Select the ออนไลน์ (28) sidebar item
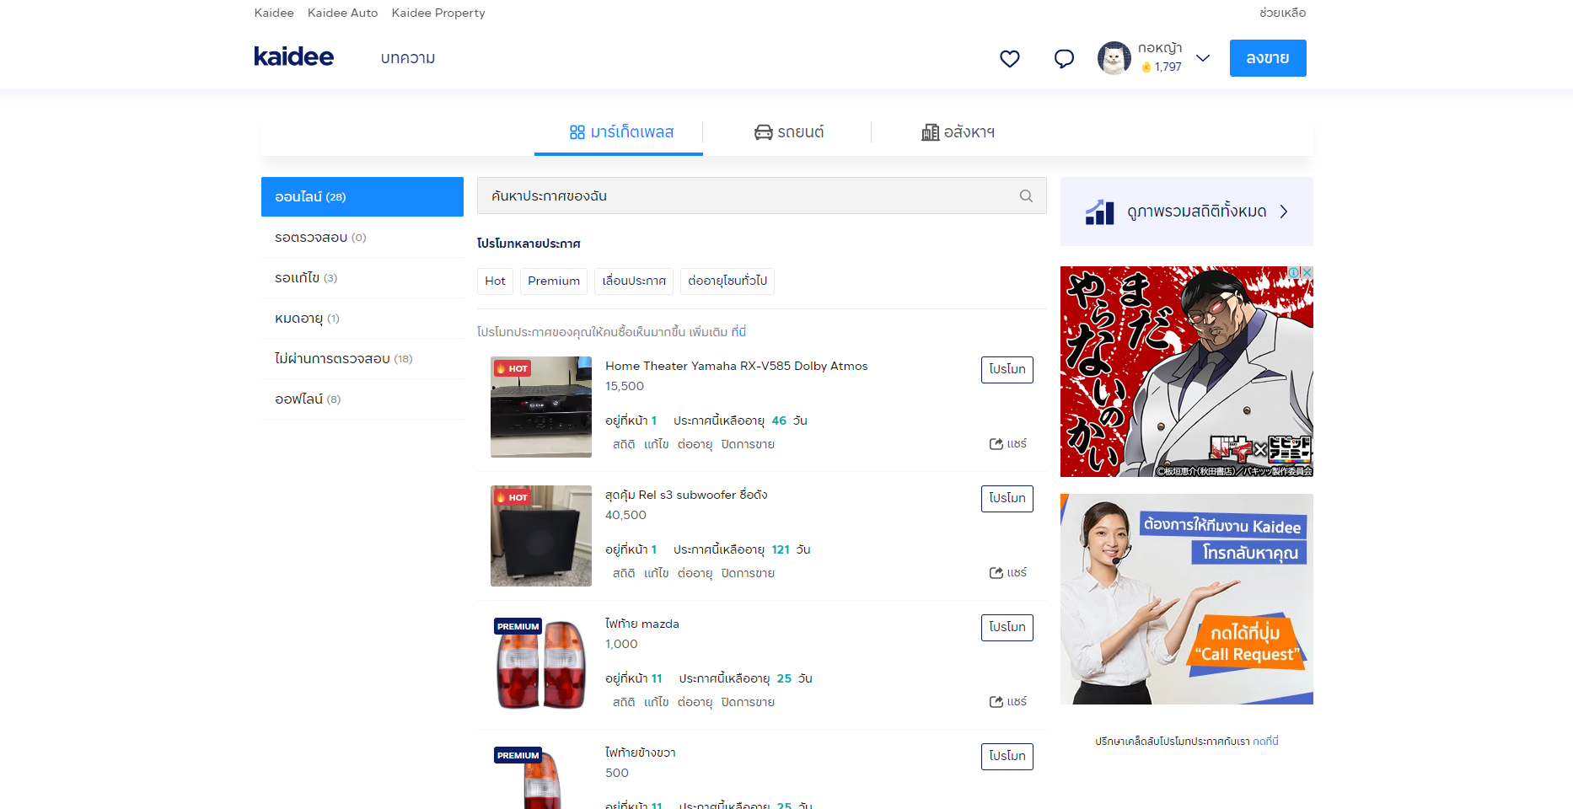 pos(362,196)
